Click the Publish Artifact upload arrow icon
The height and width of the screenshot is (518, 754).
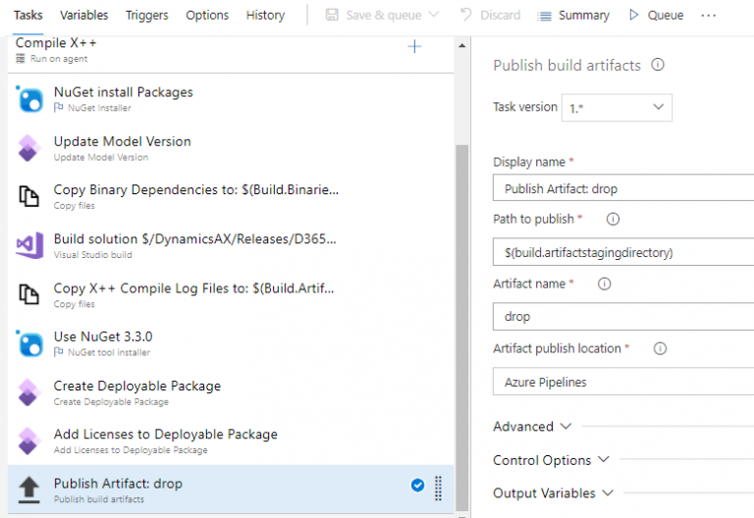(x=29, y=490)
